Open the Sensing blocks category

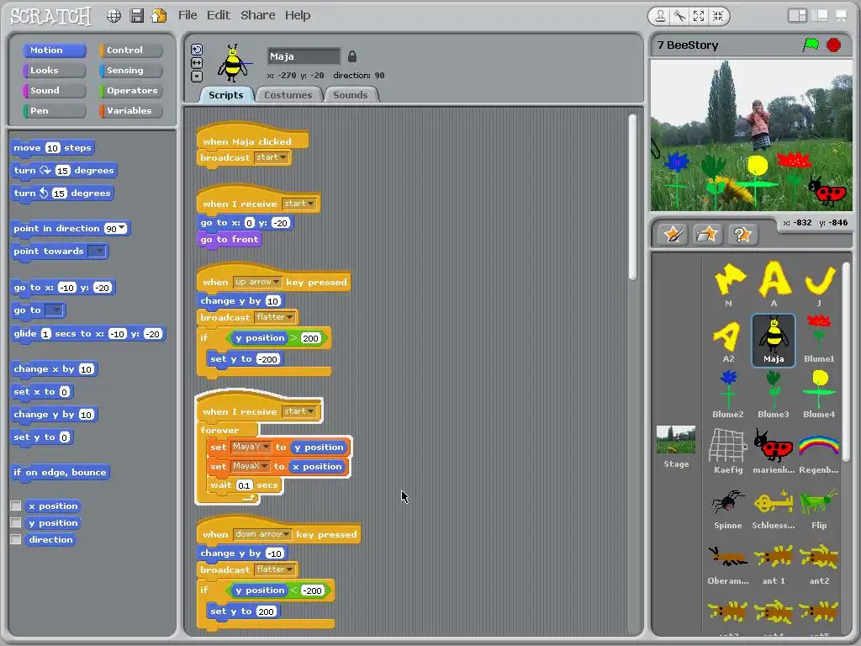130,71
